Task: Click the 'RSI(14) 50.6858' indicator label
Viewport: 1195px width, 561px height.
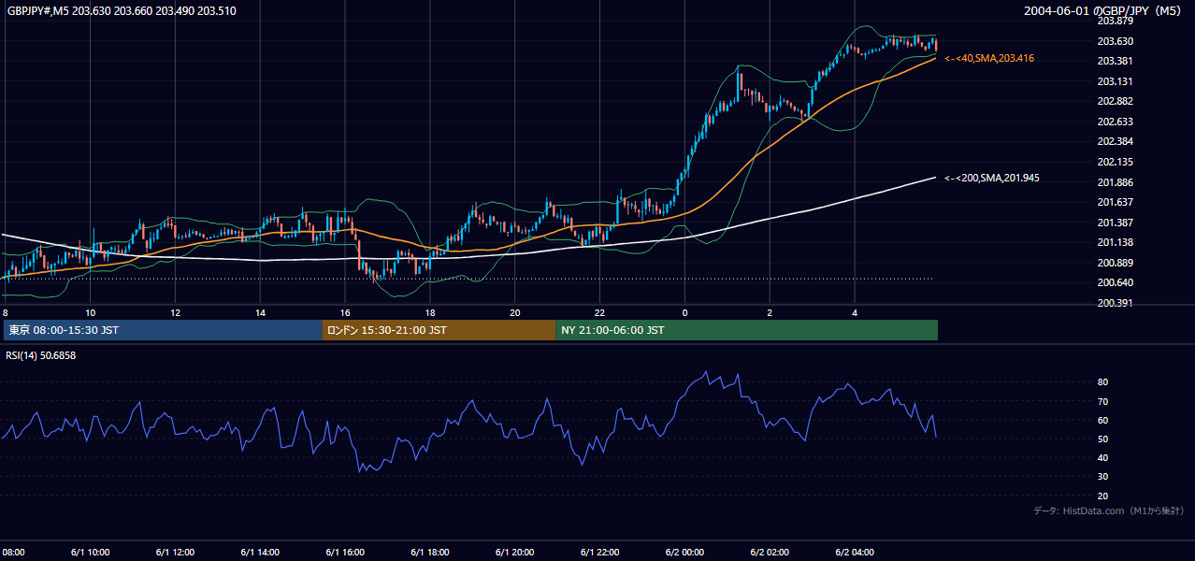Action: (41, 355)
